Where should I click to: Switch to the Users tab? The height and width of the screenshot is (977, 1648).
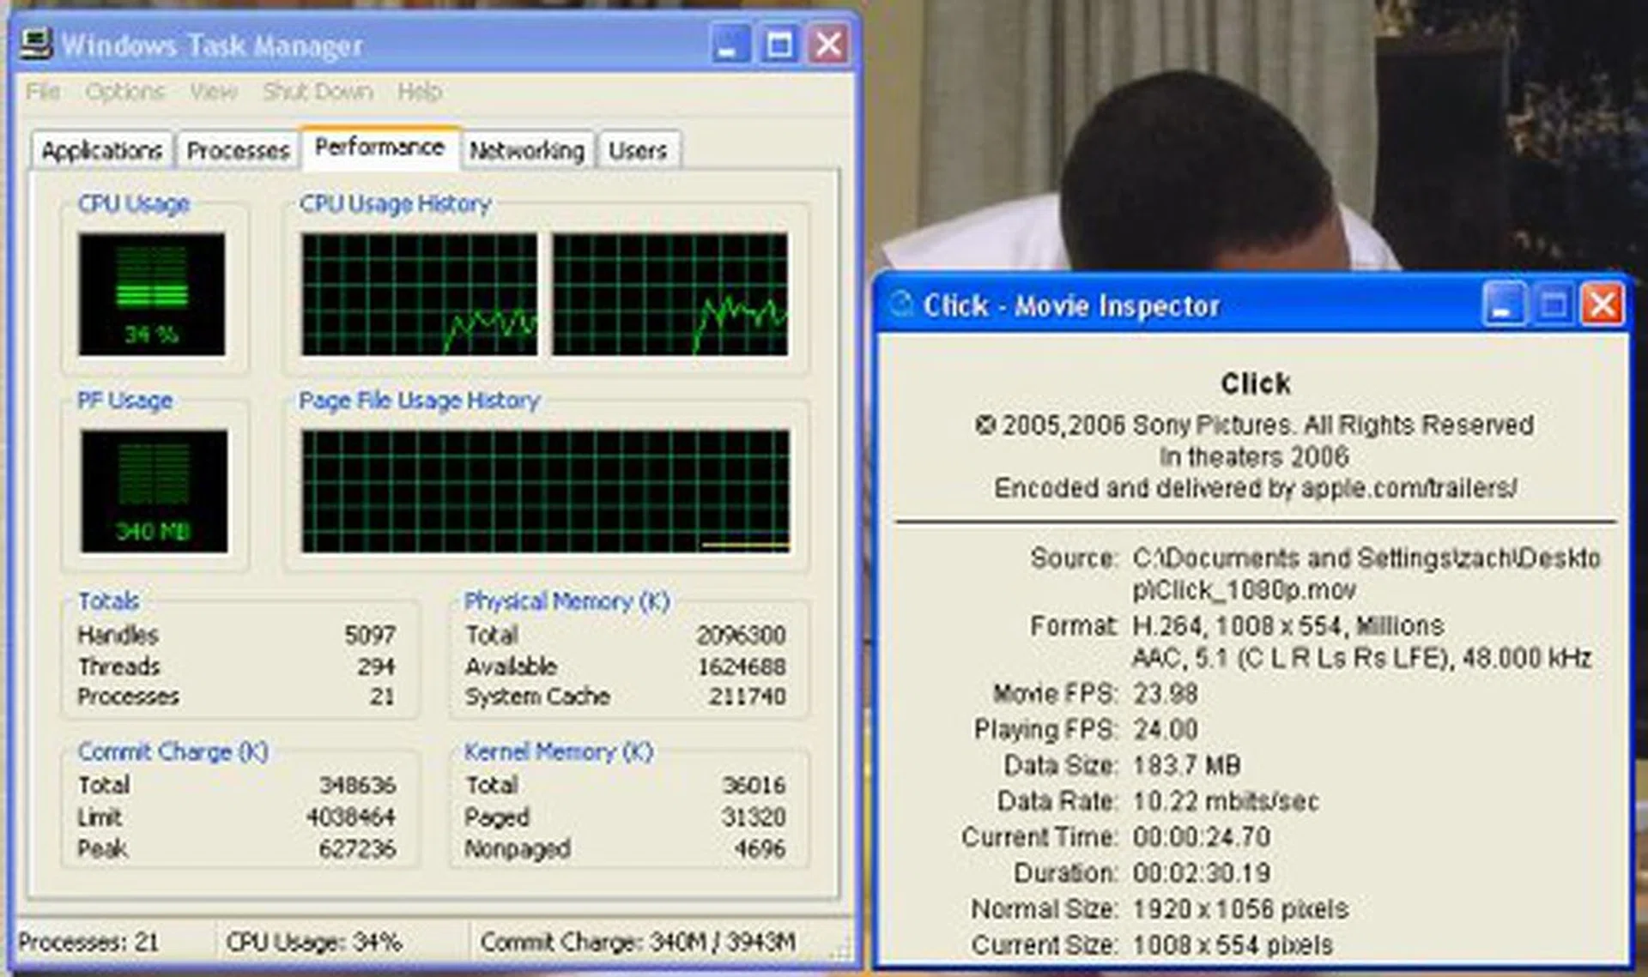[x=638, y=149]
